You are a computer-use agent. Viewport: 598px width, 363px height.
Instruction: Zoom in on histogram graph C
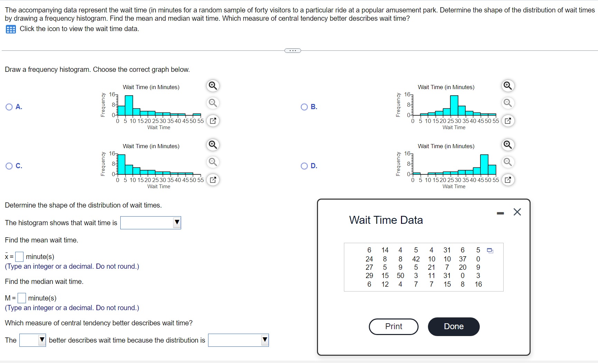[213, 145]
